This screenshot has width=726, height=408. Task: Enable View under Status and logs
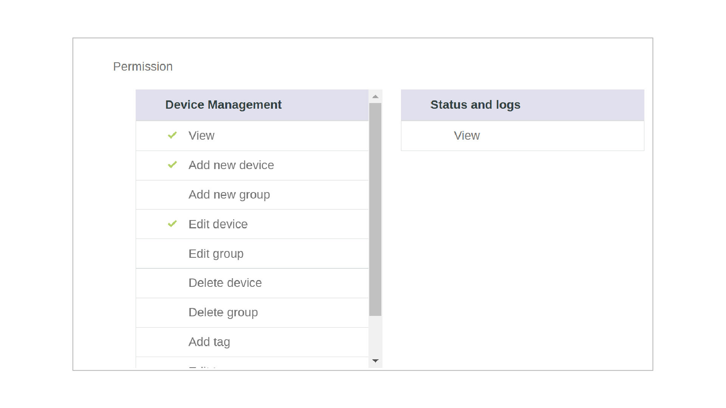point(467,136)
